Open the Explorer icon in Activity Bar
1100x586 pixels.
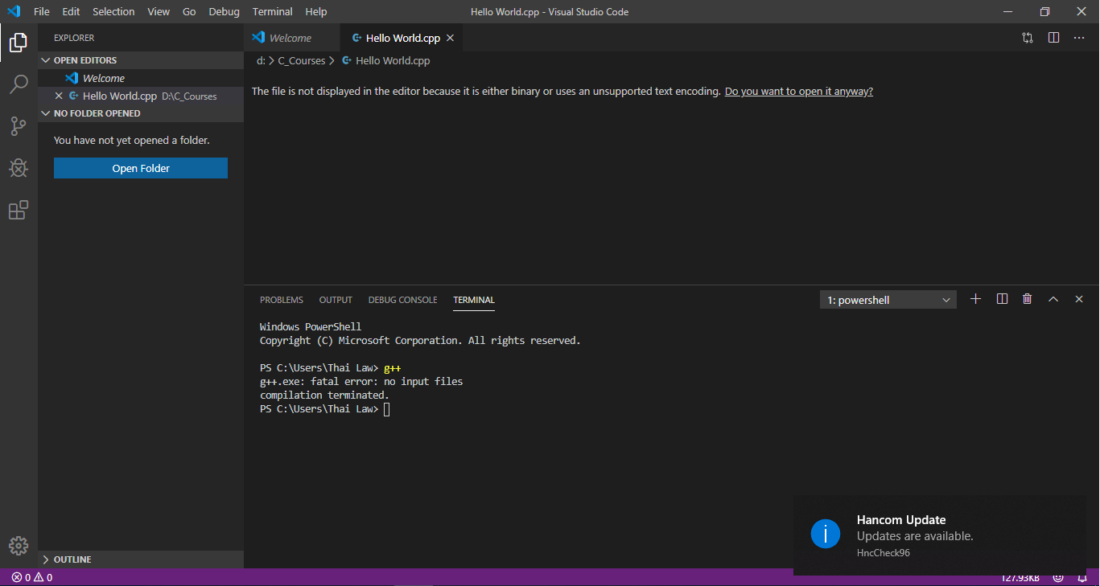[x=18, y=43]
